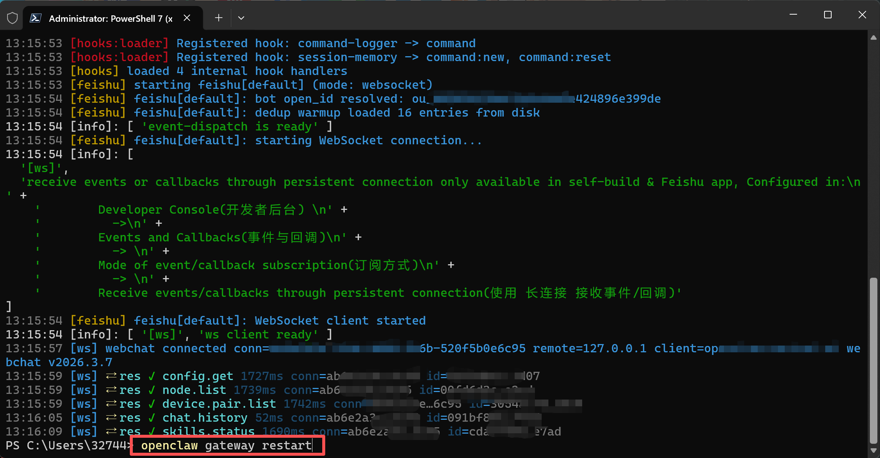This screenshot has height=458, width=880.
Task: Select the Administrator: PowerShell 7 tab
Action: 111,19
